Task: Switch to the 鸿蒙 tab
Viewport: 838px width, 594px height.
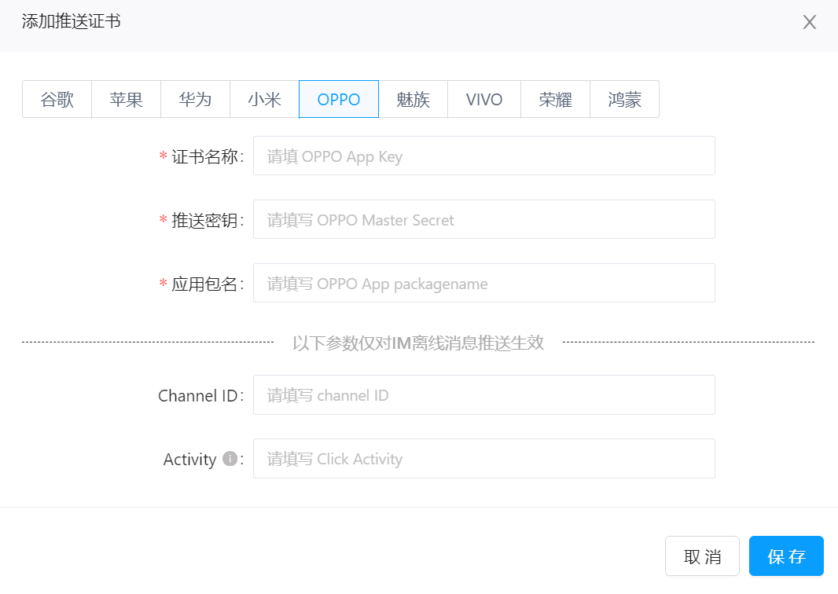Action: [624, 100]
